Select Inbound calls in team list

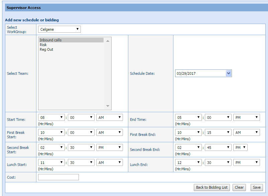(71, 40)
